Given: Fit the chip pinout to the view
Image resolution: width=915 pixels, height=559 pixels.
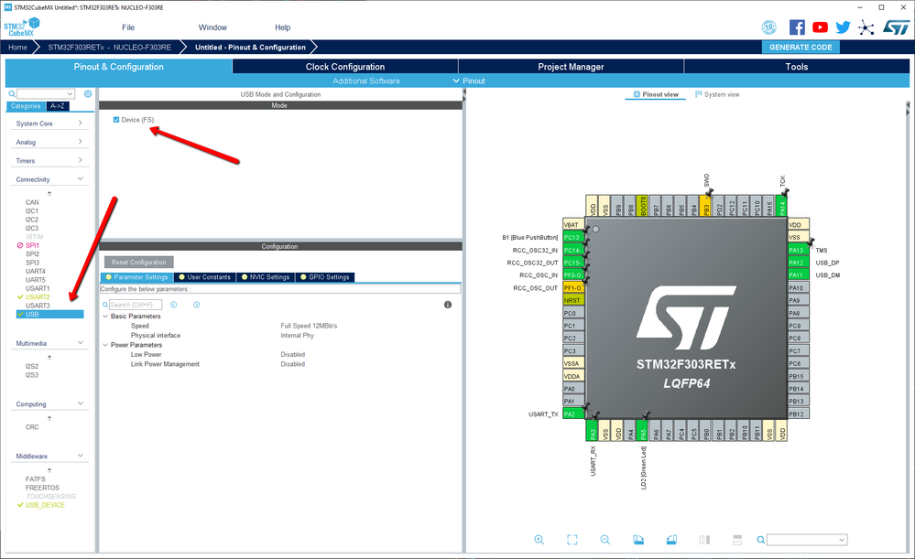Looking at the screenshot, I should point(572,540).
